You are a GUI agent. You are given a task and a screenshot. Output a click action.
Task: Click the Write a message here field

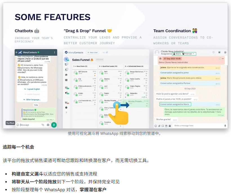[x=197, y=126]
